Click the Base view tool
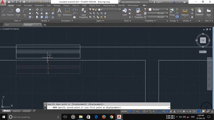 point(209,12)
